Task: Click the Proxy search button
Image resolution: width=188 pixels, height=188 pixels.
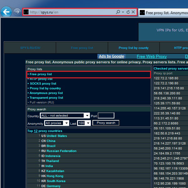Action: 106,123
